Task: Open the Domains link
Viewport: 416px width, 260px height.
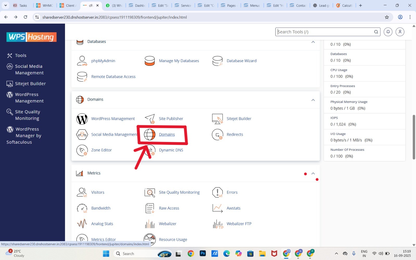Action: pyautogui.click(x=167, y=134)
